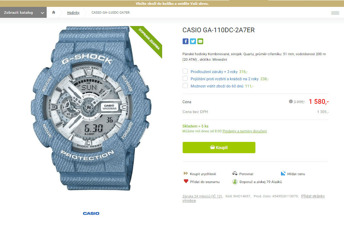Go to home page icon
Viewport: 344px width, 231px height.
pos(54,12)
